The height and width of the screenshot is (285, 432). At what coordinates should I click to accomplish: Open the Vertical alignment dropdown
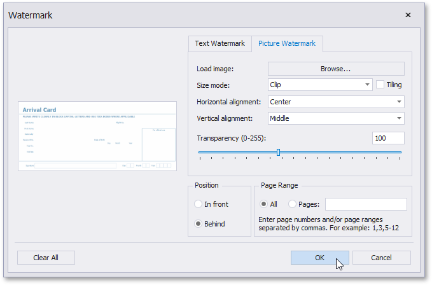[x=399, y=118]
